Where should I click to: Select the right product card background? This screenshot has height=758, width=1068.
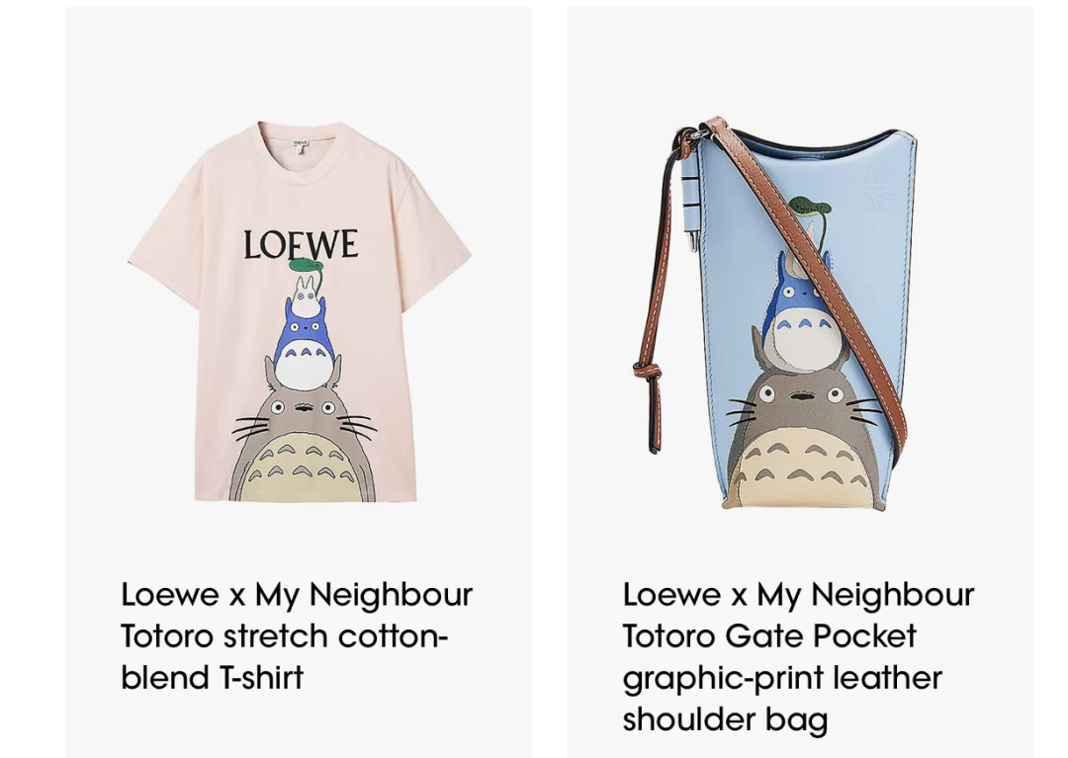[x=800, y=382]
